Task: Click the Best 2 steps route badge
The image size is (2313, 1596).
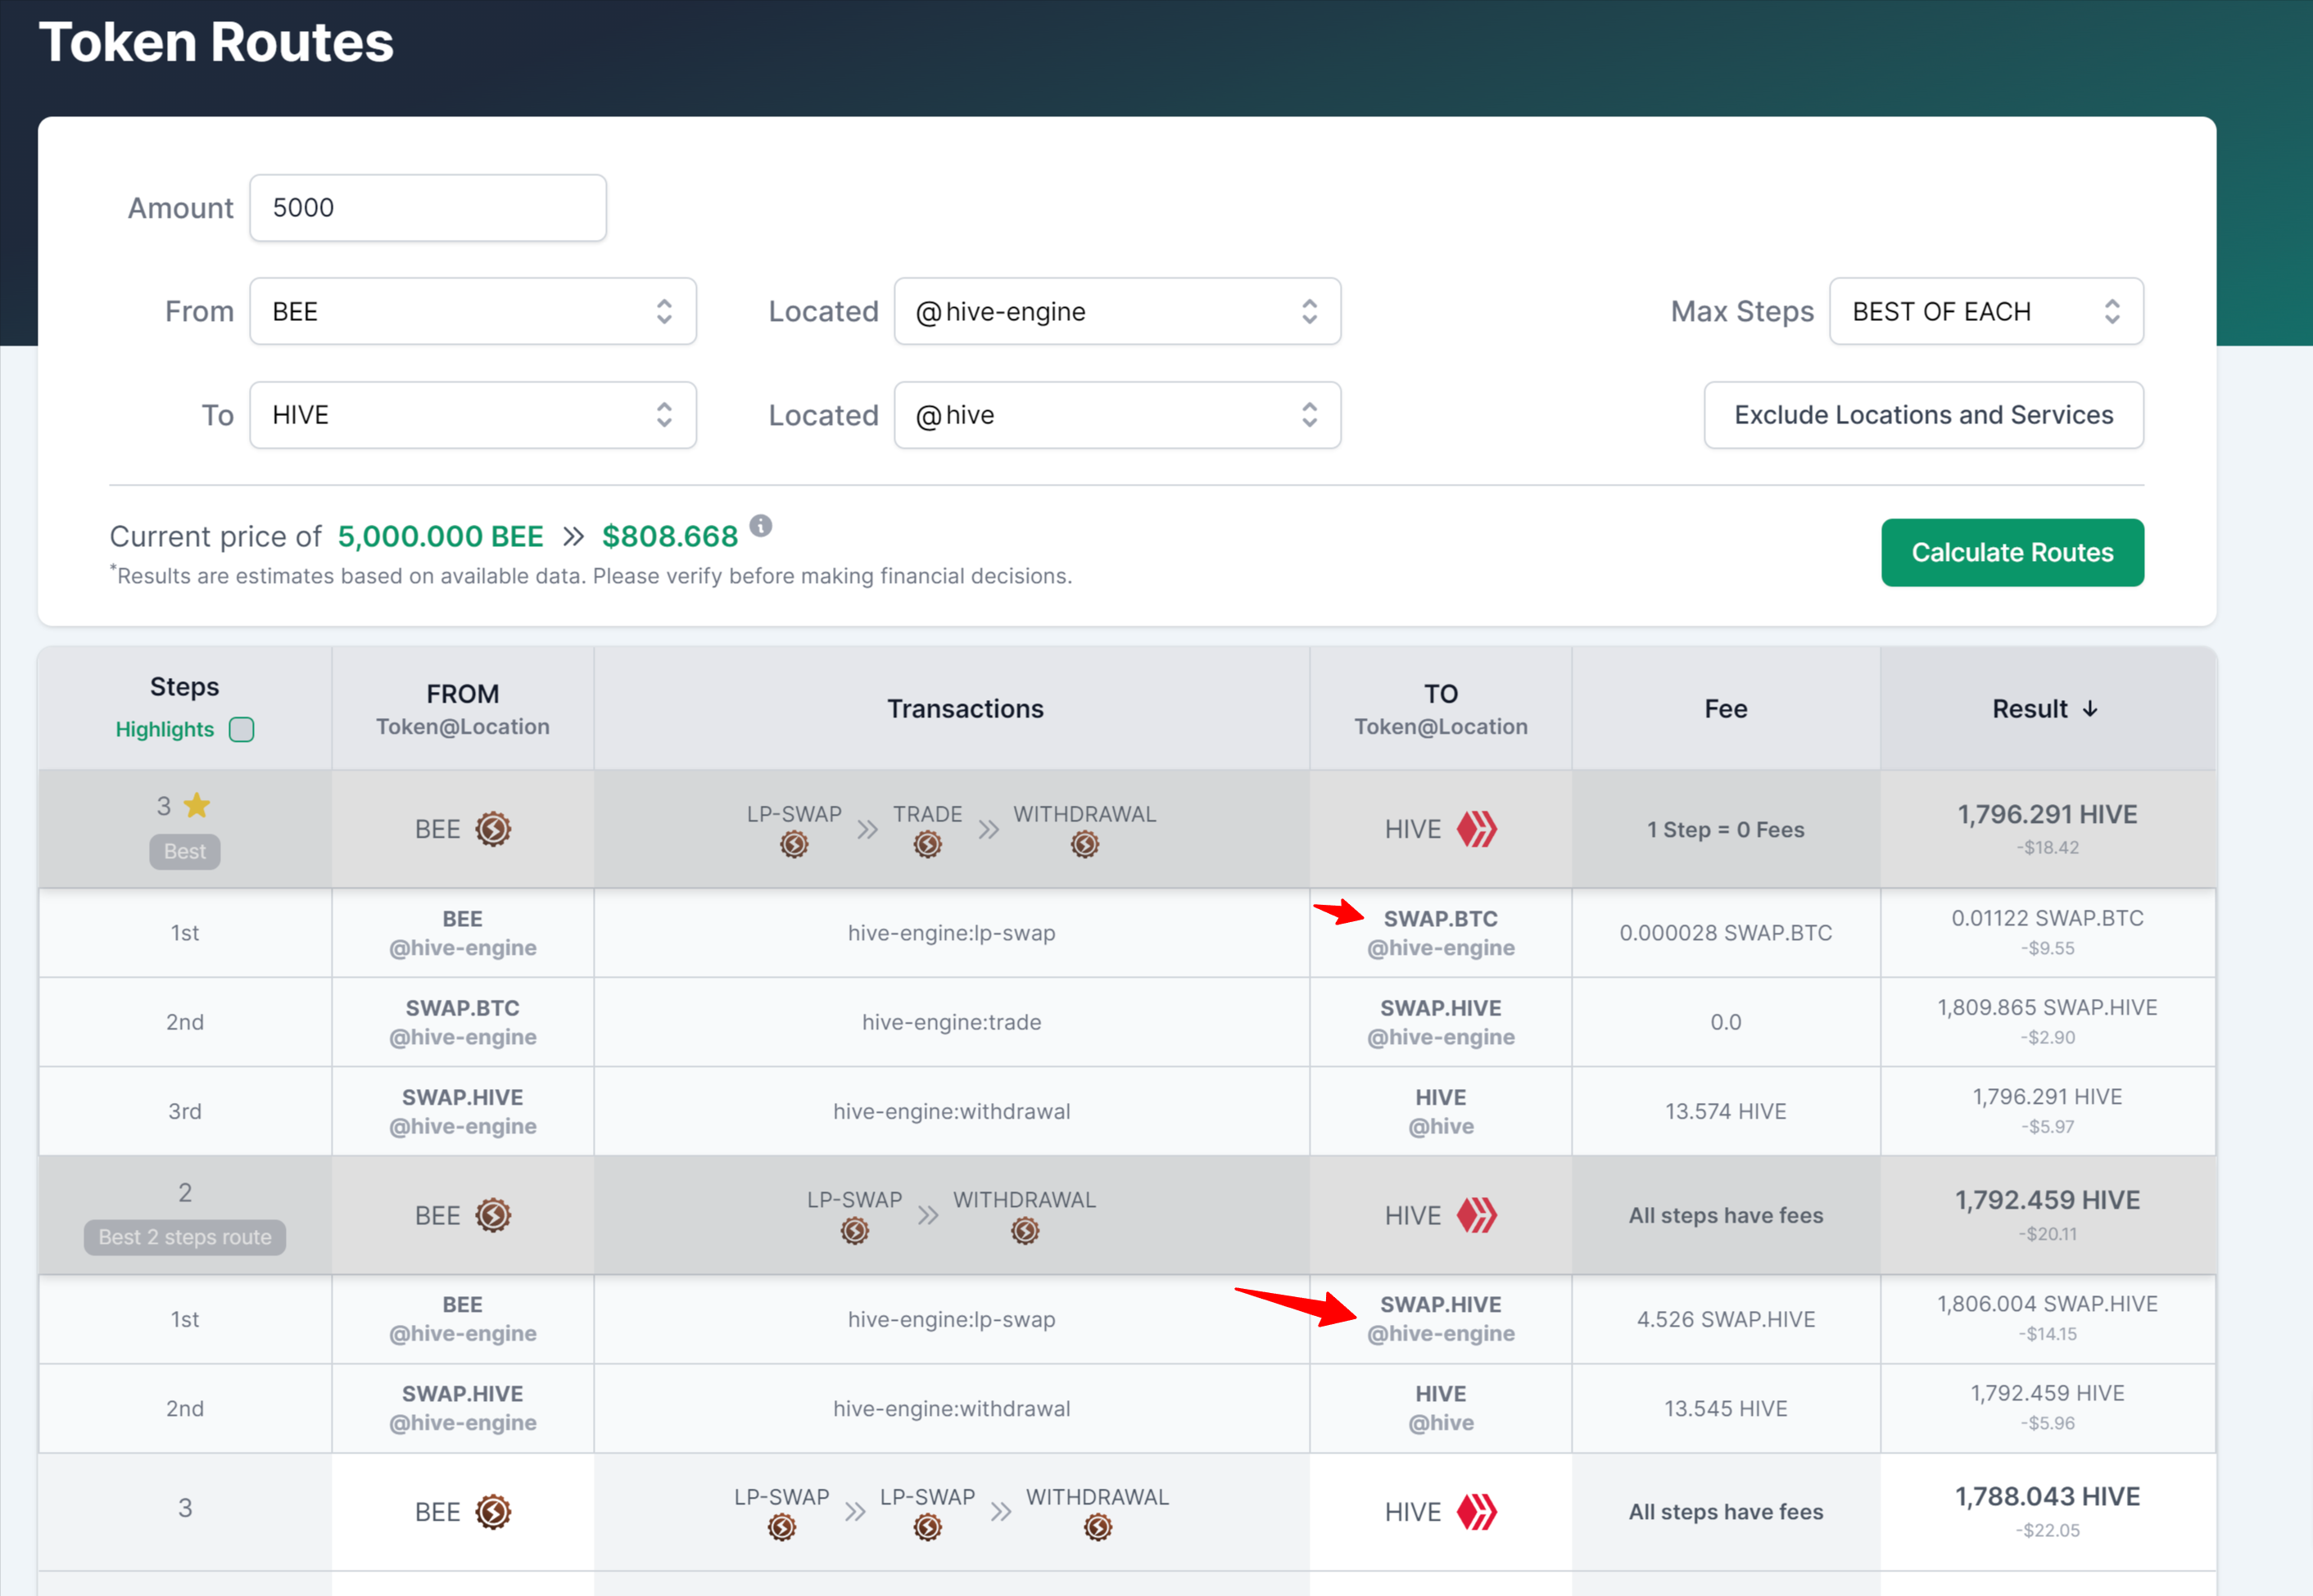Action: [185, 1237]
